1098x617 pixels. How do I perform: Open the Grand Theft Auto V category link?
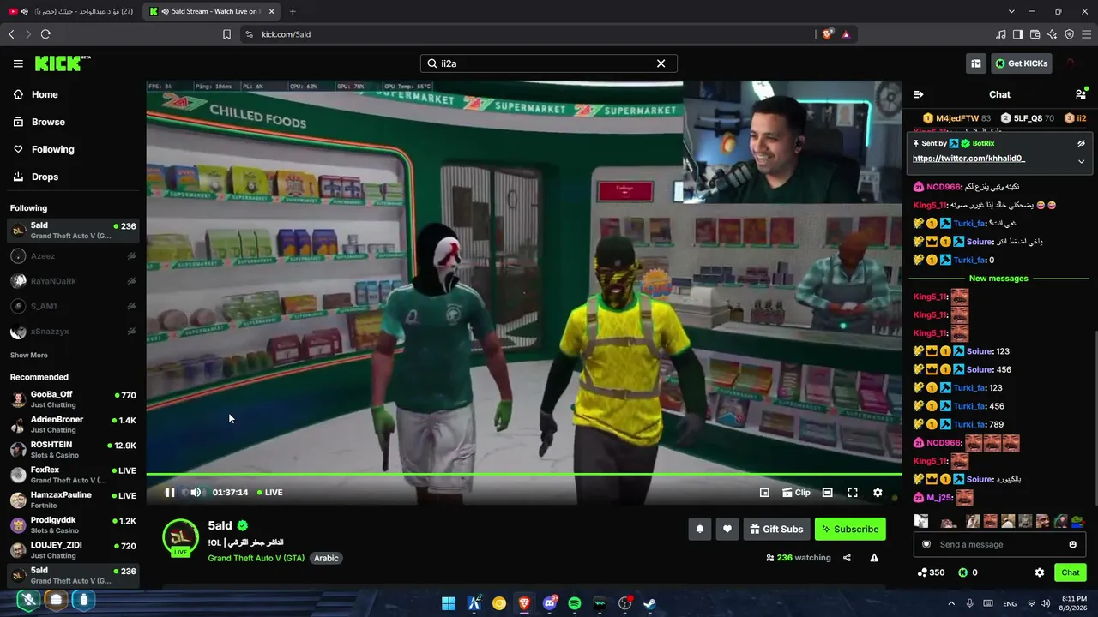pos(256,558)
